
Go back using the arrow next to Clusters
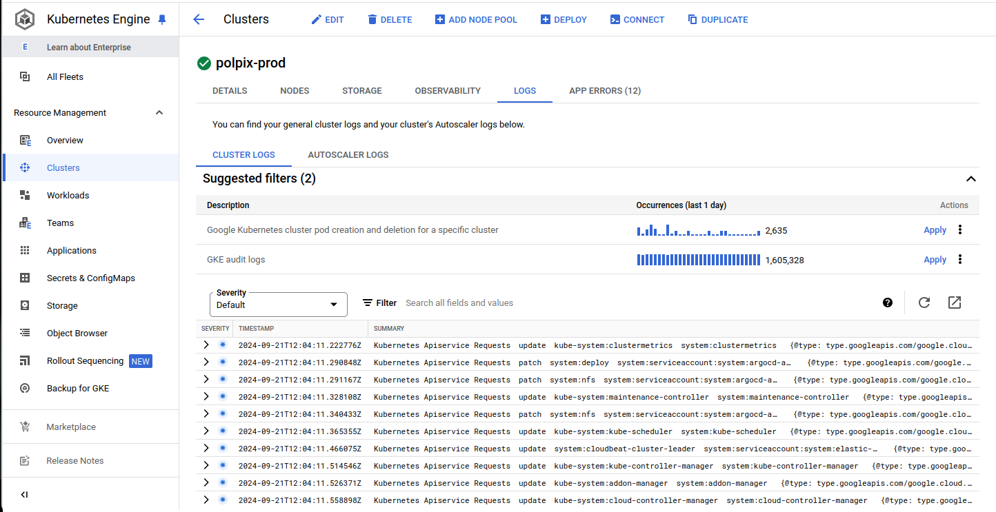(199, 19)
